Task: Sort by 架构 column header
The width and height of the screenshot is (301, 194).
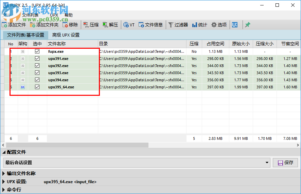Action: pyautogui.click(x=23, y=44)
